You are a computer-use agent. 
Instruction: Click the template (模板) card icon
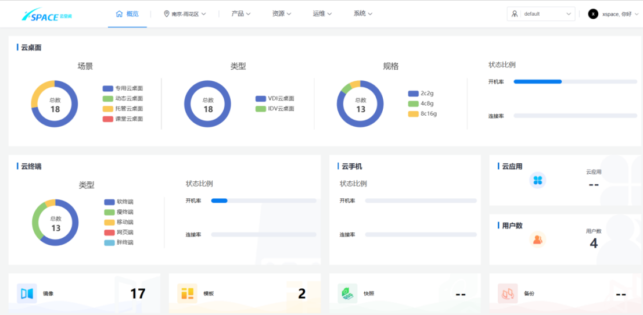(187, 293)
